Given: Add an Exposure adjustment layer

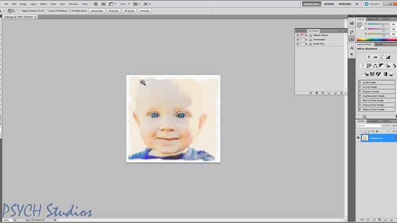Looking at the screenshot, I should click(388, 57).
